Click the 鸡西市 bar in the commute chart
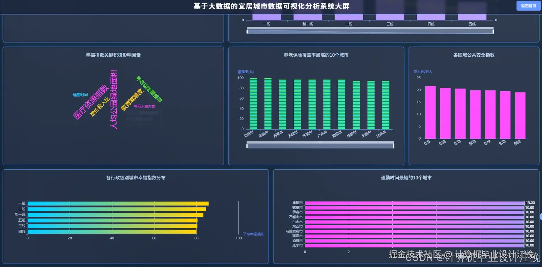The height and width of the screenshot is (267, 542). point(414,226)
